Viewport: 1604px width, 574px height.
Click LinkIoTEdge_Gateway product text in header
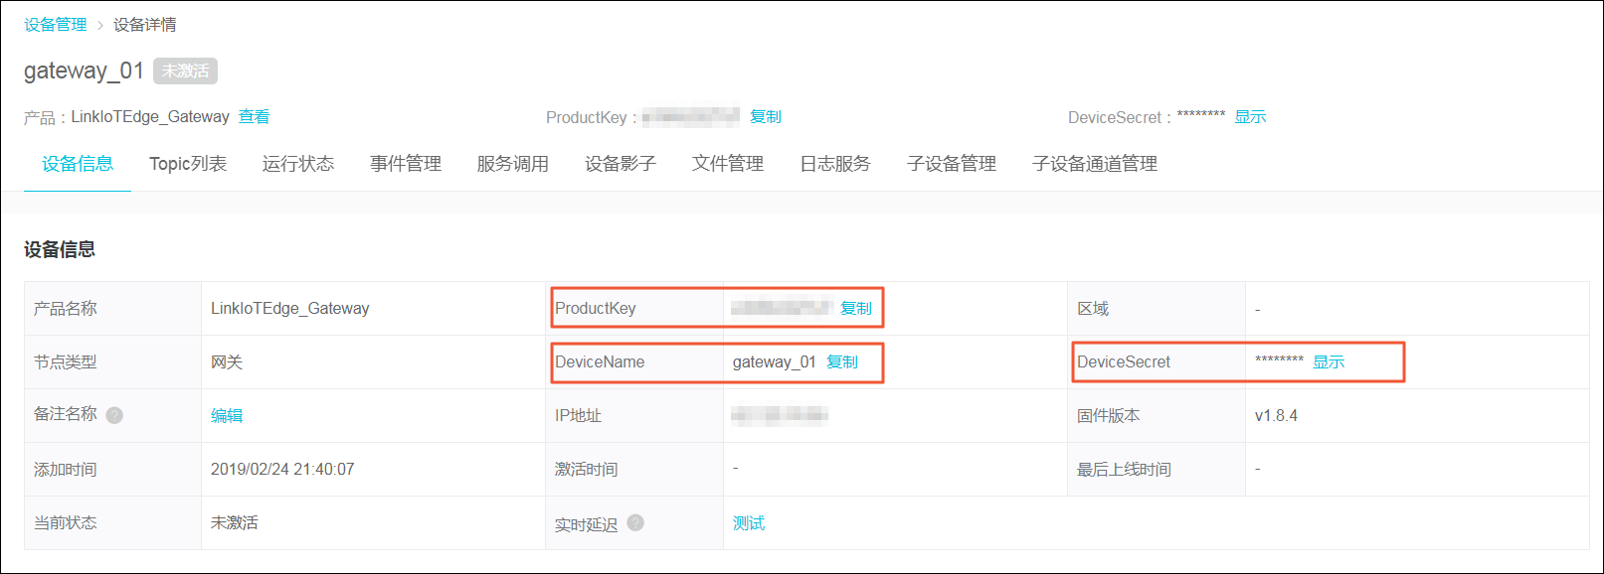(150, 116)
